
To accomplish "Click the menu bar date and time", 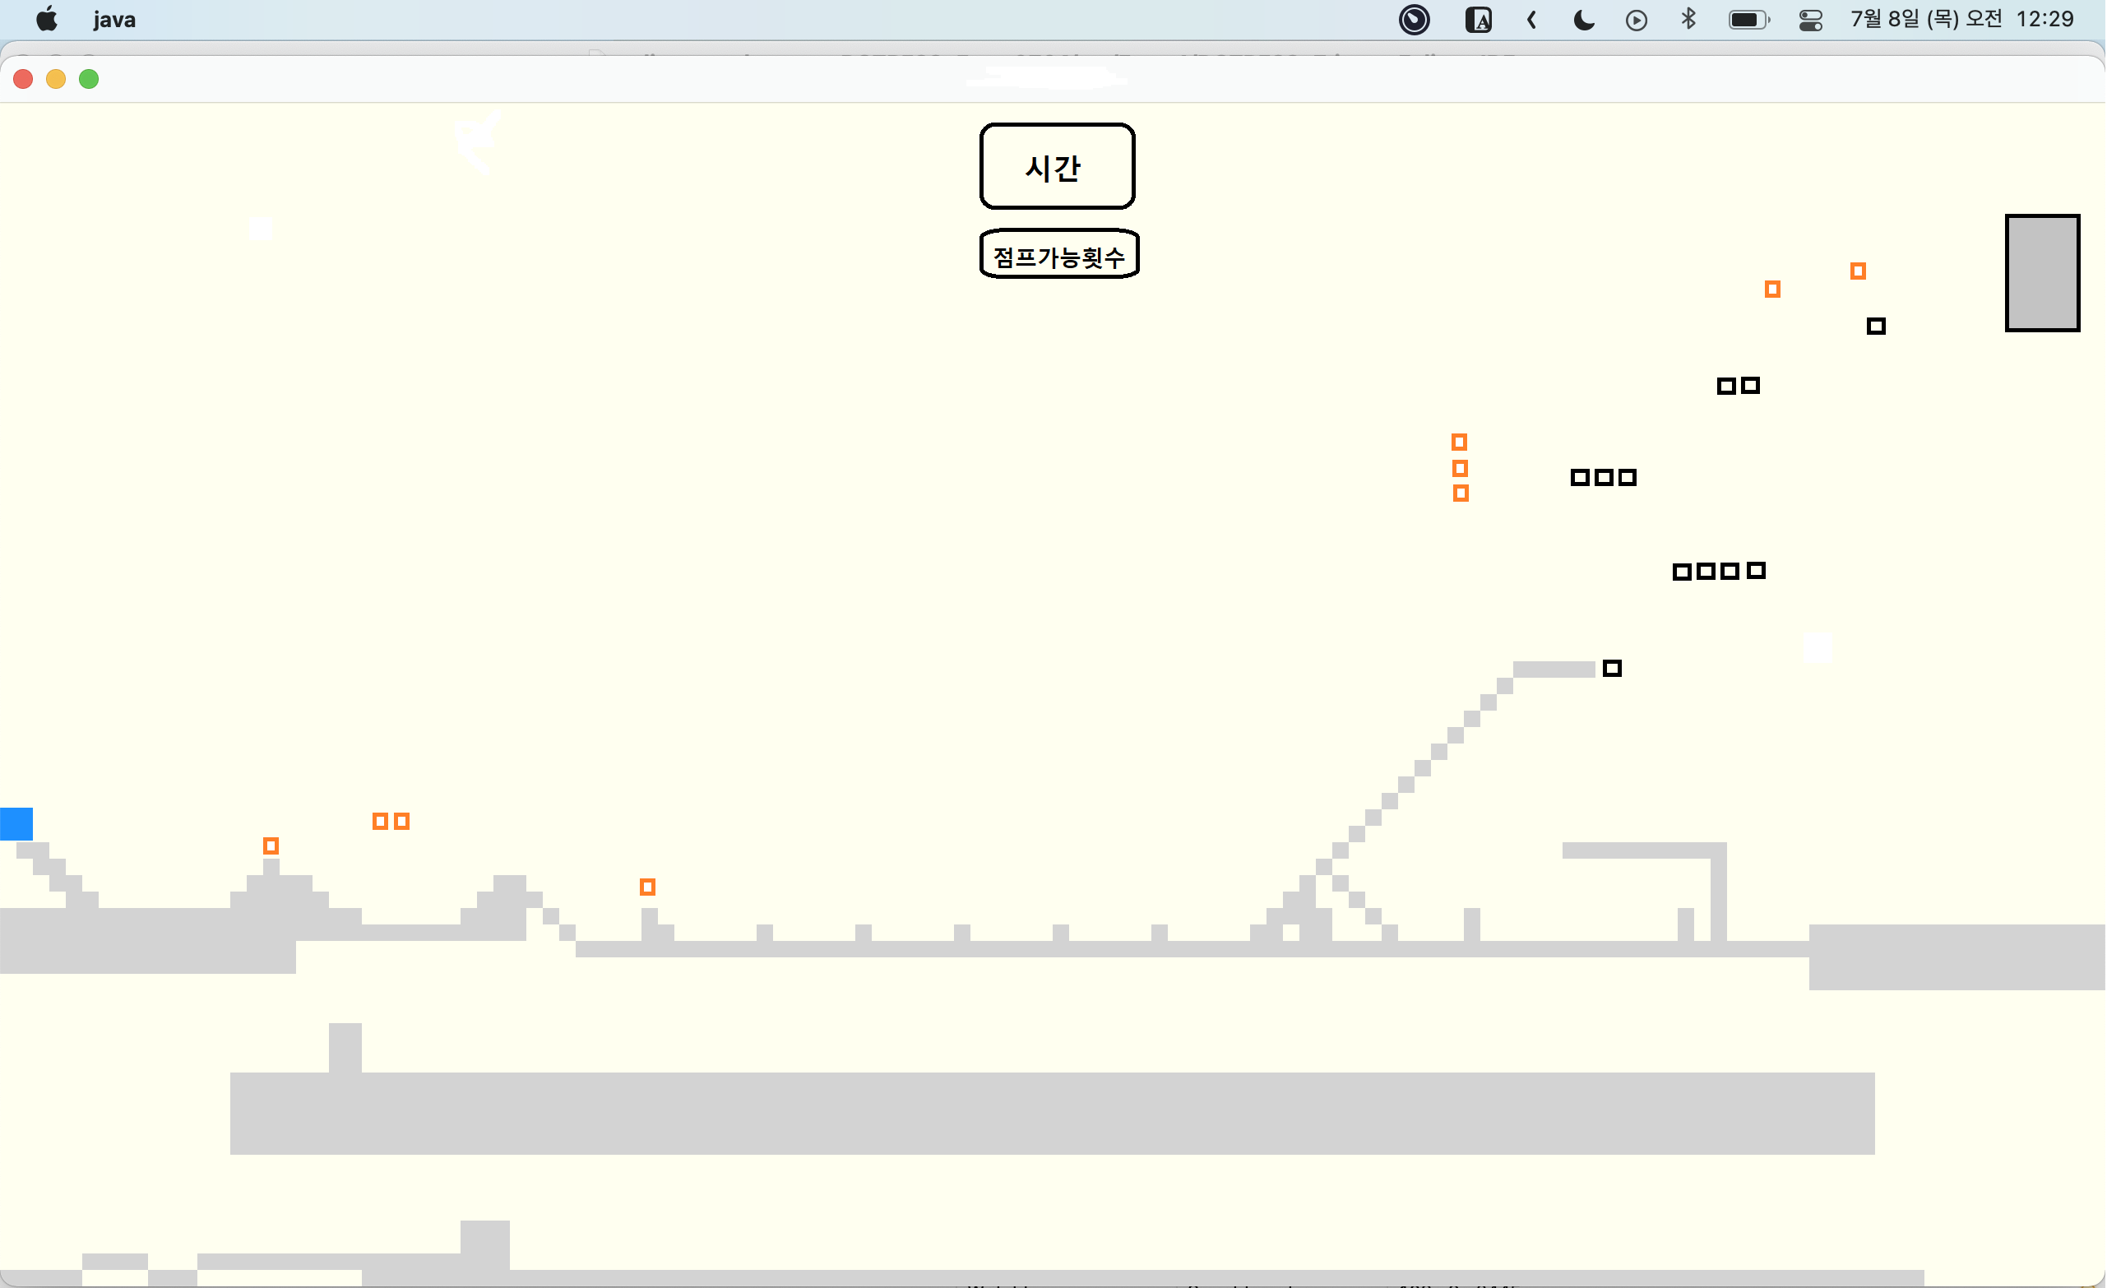I will [x=1961, y=20].
